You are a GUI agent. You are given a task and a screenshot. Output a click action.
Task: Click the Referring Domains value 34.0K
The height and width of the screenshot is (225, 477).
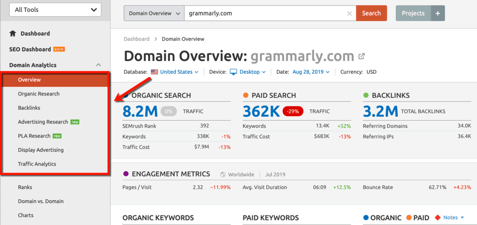click(x=464, y=126)
